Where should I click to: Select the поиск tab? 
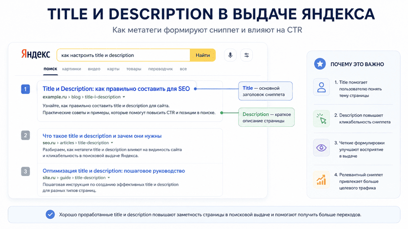tap(50, 69)
